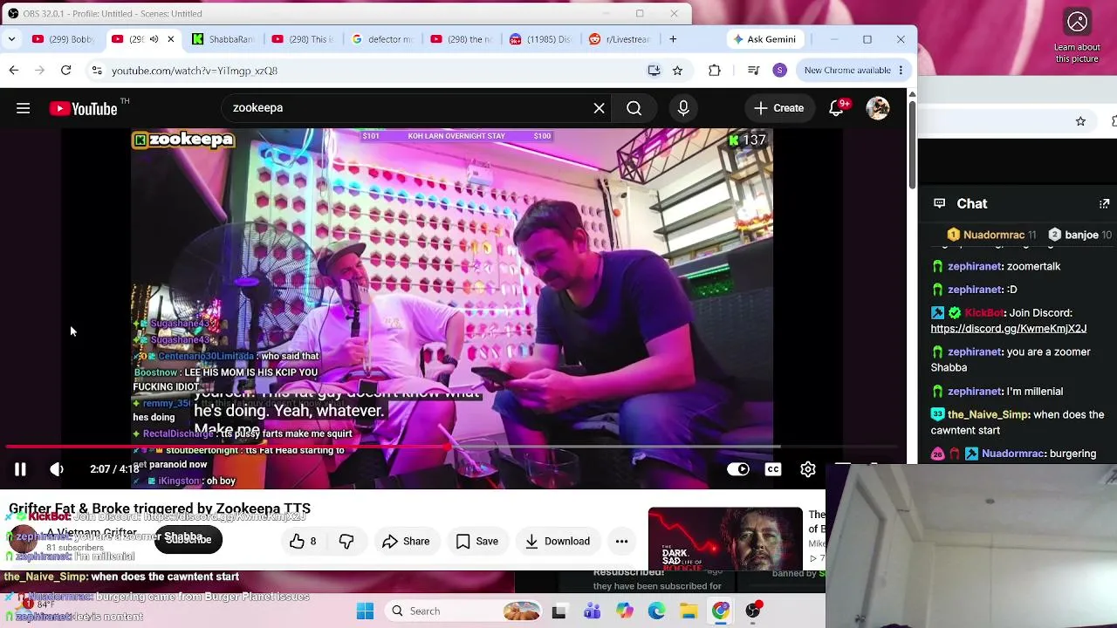Open the Dark Sad Life recommended video thumbnail
Viewport: 1117px width, 628px height.
(x=725, y=539)
